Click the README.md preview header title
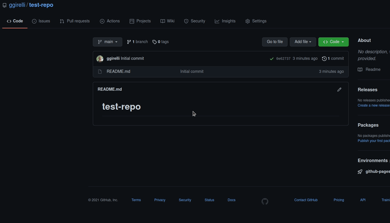The image size is (390, 223). pos(110,89)
